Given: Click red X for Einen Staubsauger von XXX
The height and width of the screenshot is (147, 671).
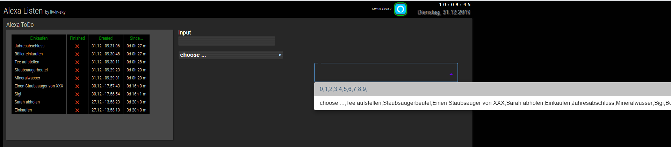Looking at the screenshot, I should pyautogui.click(x=77, y=86).
